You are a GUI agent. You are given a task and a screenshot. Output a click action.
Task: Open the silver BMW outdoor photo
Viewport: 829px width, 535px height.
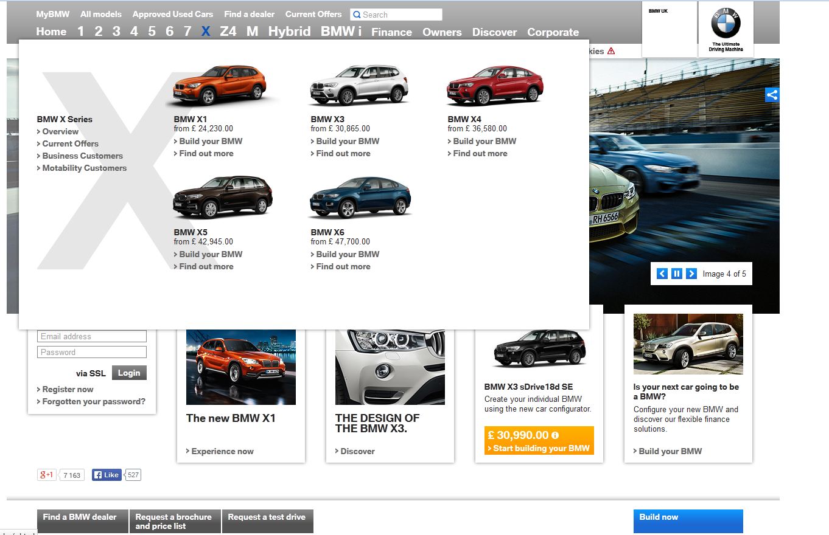pos(688,344)
